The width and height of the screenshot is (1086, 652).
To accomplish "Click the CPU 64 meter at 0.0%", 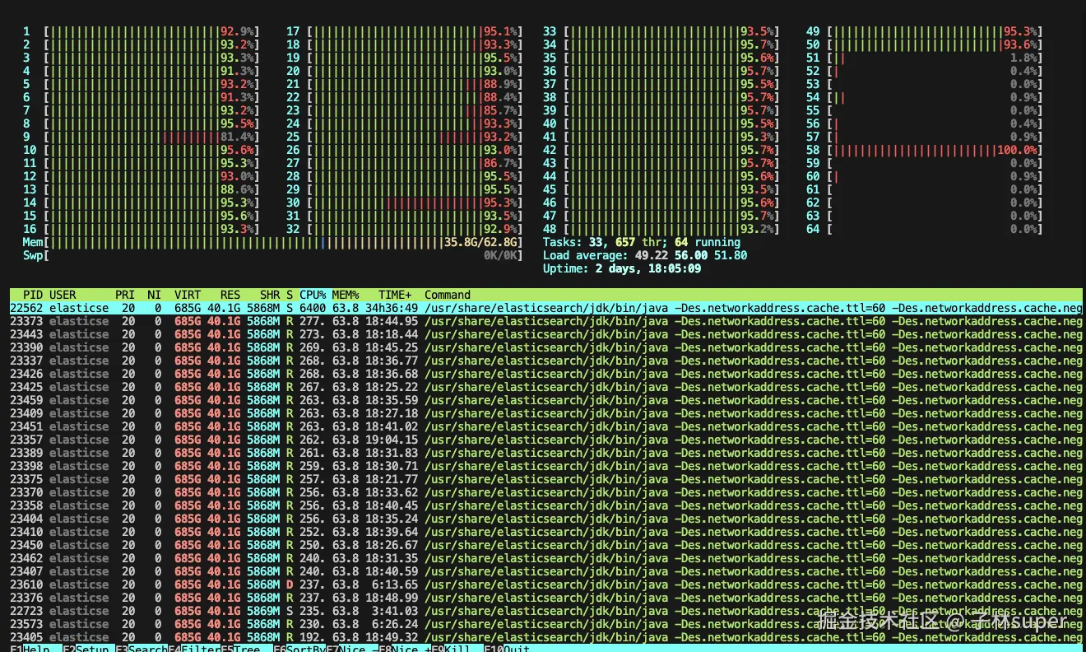I will tap(925, 229).
